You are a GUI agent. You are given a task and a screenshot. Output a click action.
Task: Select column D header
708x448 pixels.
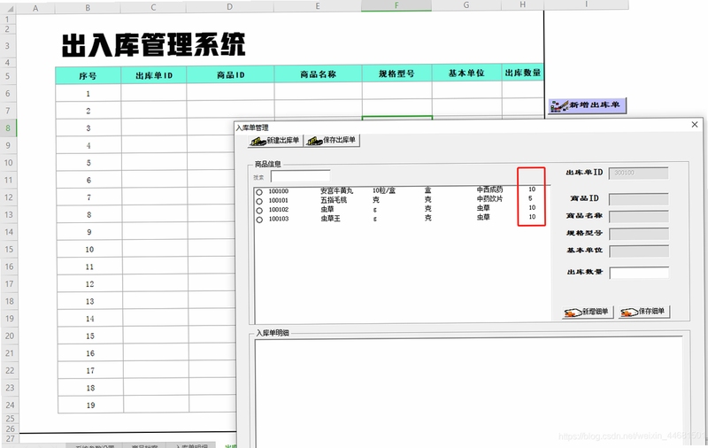[229, 6]
